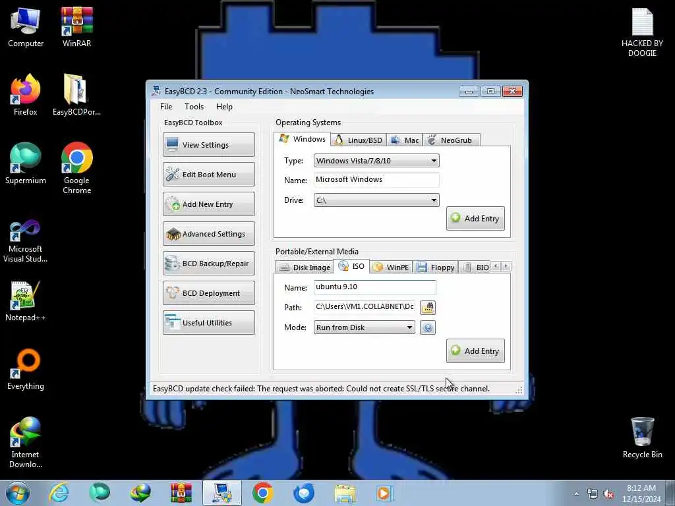Select the Microsoft Visual Studio shortcut
Viewport: 675px width, 506px height.
click(26, 241)
